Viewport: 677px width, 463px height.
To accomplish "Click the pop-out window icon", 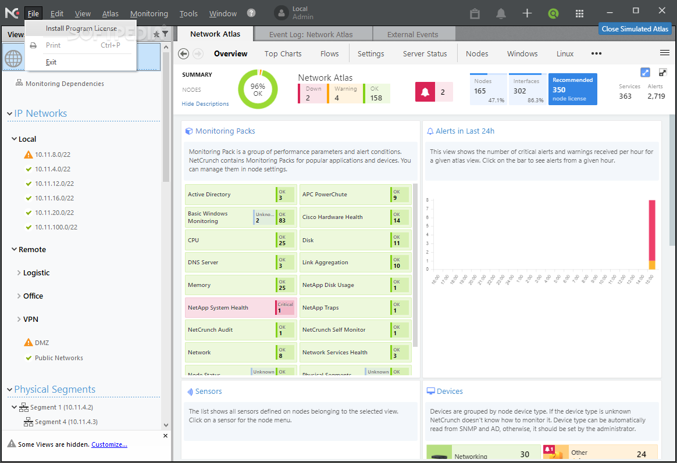I will tap(663, 73).
